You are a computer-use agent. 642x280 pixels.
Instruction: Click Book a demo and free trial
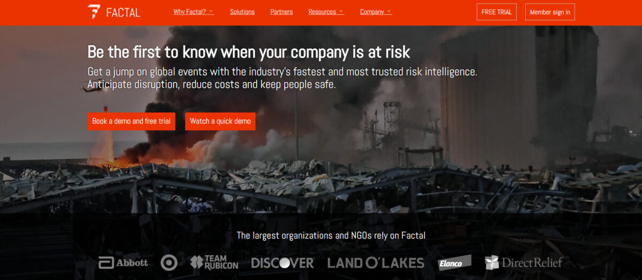132,121
